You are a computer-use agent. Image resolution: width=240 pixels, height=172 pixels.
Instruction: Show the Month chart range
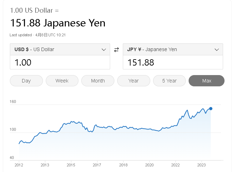(98, 81)
